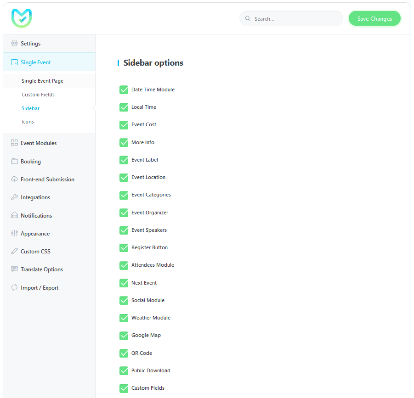Open the Booking menu label
414x398 pixels.
click(x=31, y=162)
